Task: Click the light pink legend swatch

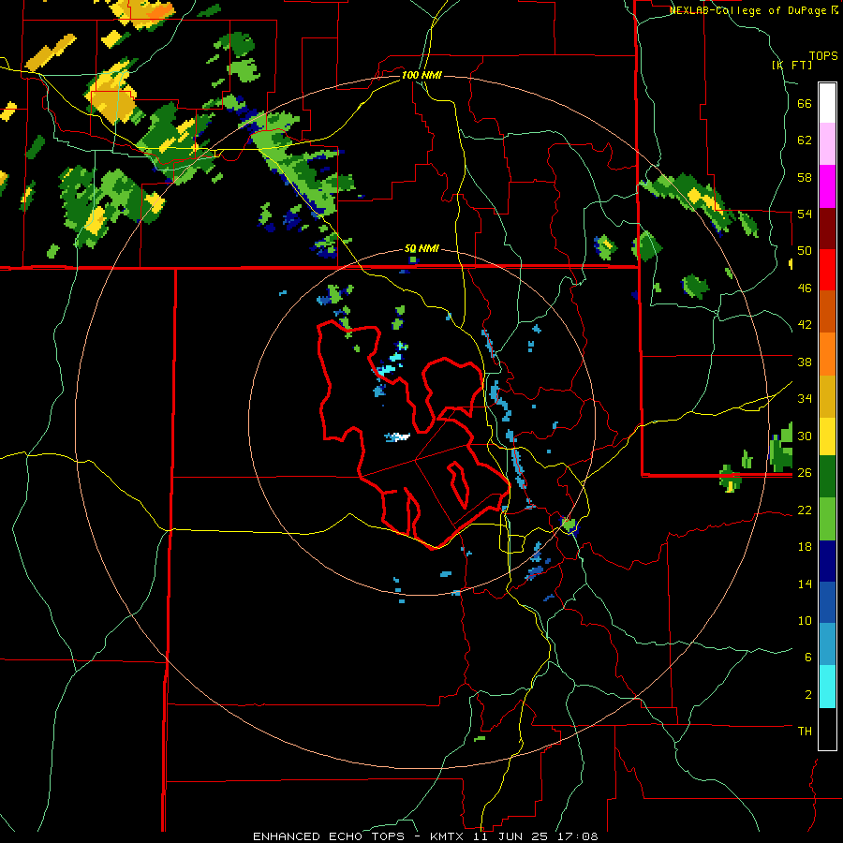Action: (x=827, y=143)
